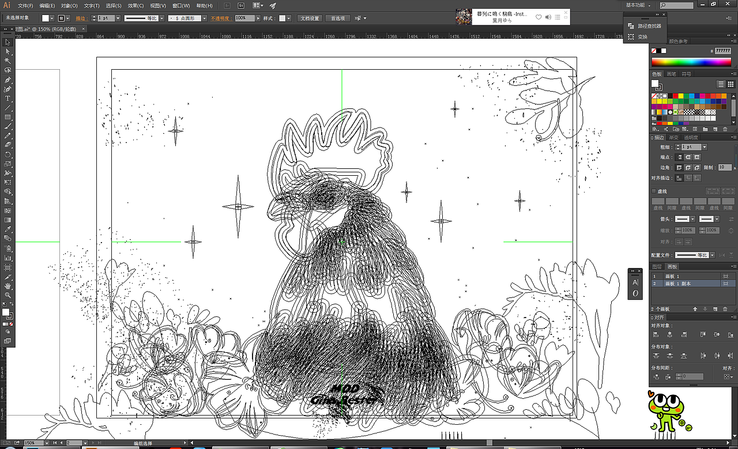The height and width of the screenshot is (449, 738).
Task: Delete the selected artboard with trash icon
Action: click(725, 310)
